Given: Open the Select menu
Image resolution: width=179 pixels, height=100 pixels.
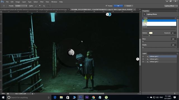Looking at the screenshot, I should pyautogui.click(x=36, y=2).
